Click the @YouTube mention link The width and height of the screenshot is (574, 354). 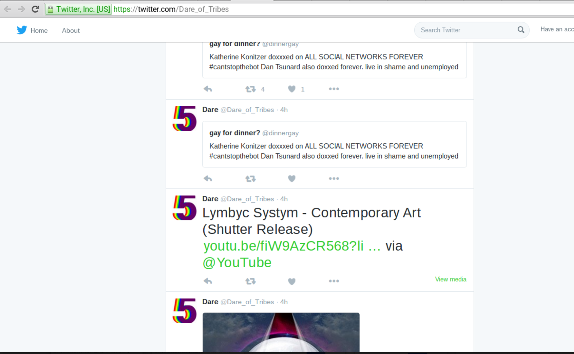237,263
